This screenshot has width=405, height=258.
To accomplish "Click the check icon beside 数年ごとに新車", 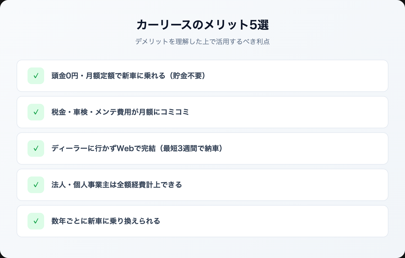I will (x=36, y=221).
